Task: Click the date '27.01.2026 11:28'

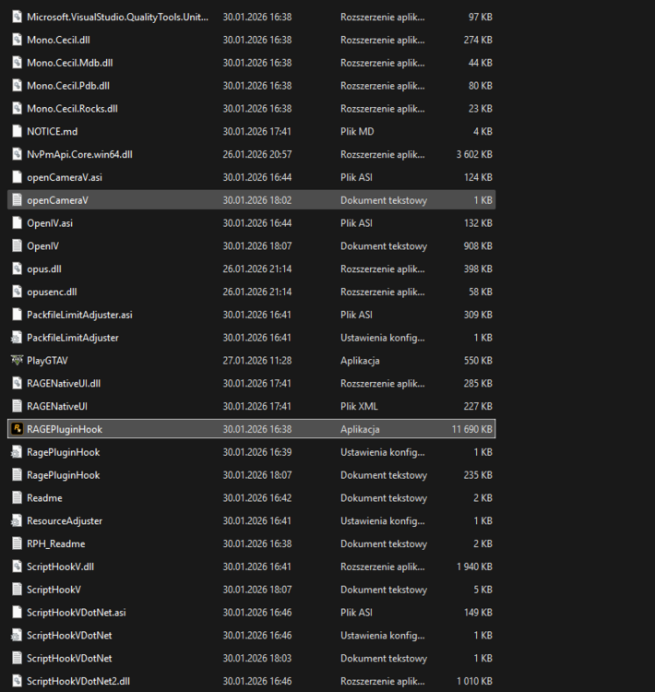Action: click(256, 360)
